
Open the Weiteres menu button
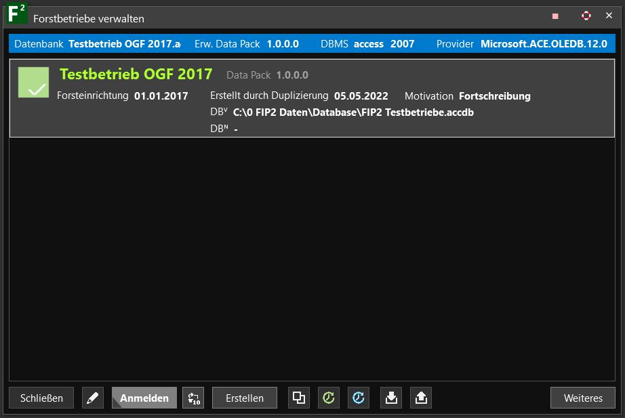[583, 398]
